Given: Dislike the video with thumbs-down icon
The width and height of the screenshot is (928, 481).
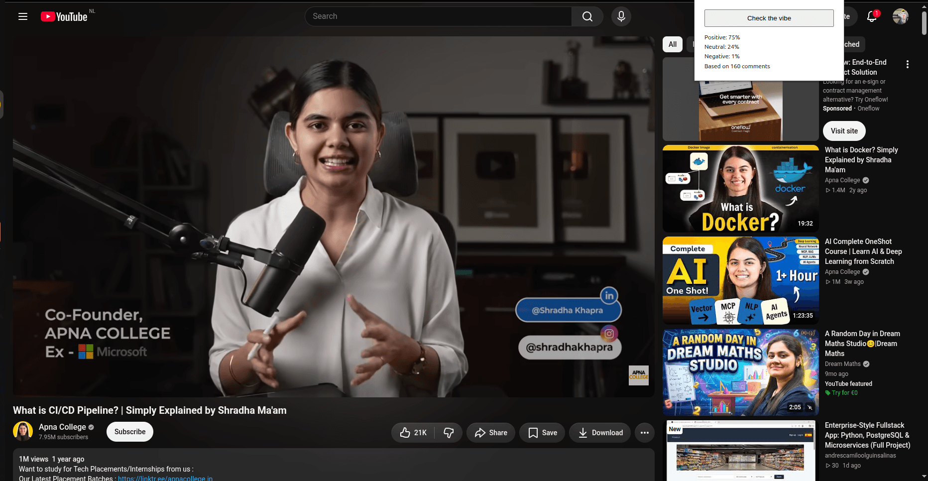Looking at the screenshot, I should click(x=449, y=433).
